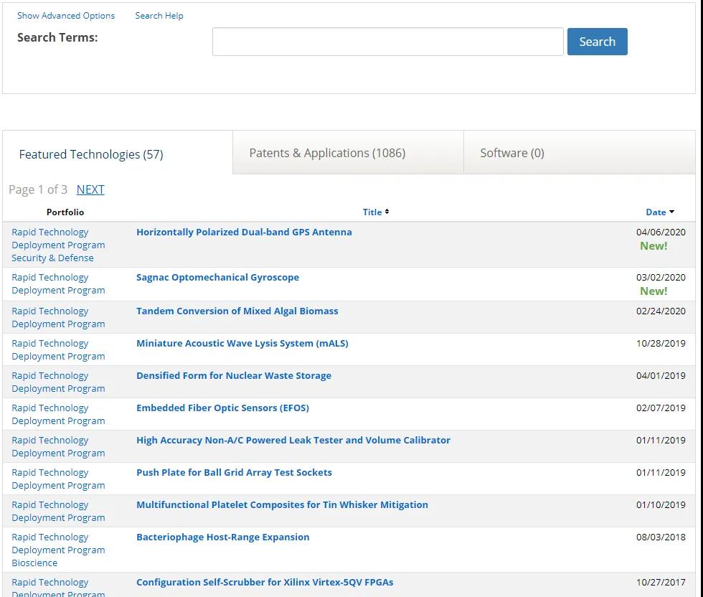This screenshot has width=703, height=597.
Task: Click the Bioscience portfolio link
Action: click(x=34, y=563)
